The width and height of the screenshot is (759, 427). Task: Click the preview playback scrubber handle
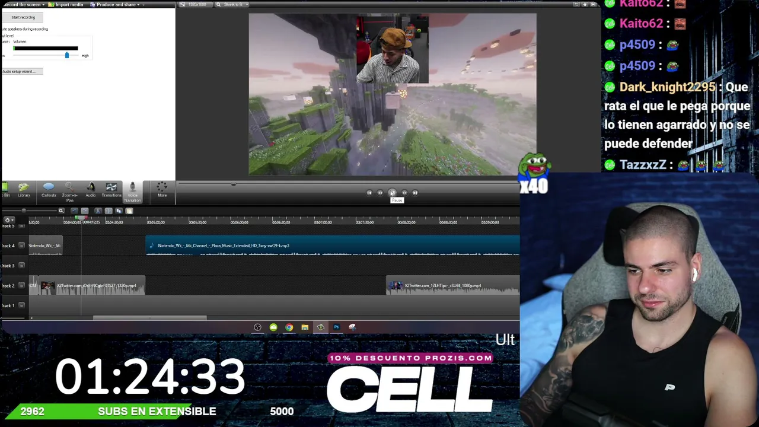click(x=234, y=184)
